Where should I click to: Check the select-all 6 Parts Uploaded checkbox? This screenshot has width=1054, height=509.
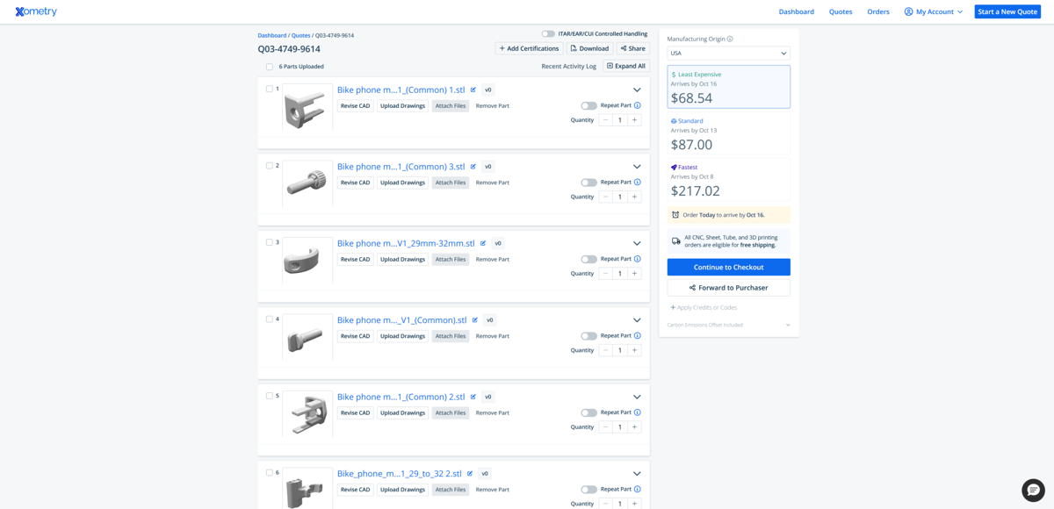point(270,67)
